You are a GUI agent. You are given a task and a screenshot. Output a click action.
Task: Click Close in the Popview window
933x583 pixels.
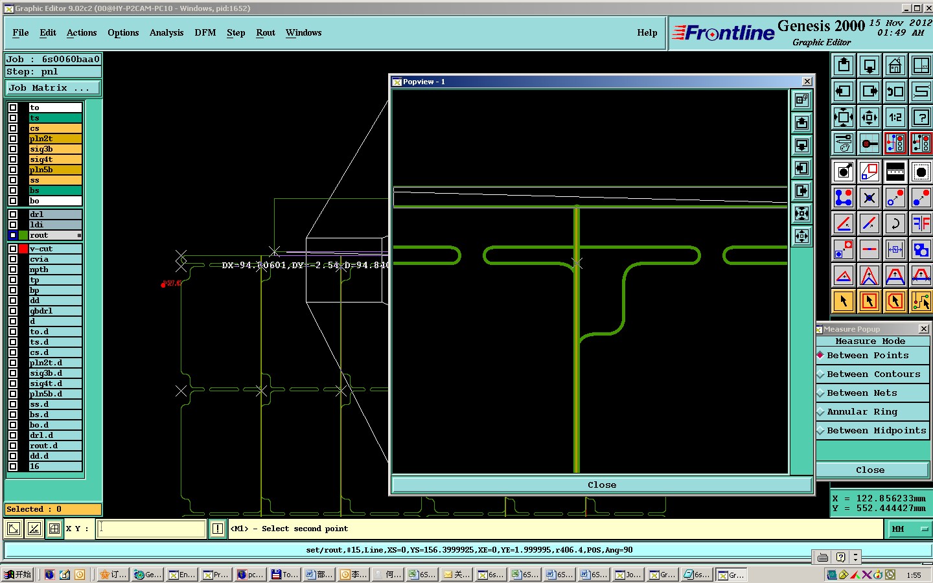602,485
